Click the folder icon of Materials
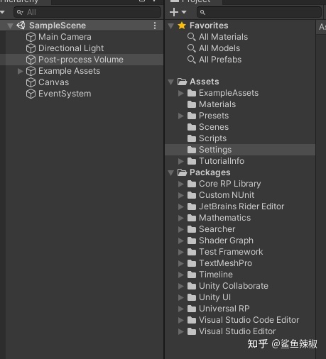This screenshot has height=359, width=326. pyautogui.click(x=192, y=104)
